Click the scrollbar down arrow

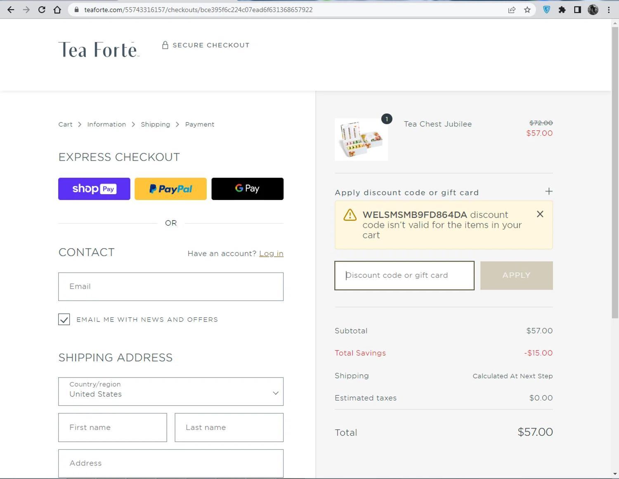coord(615,474)
